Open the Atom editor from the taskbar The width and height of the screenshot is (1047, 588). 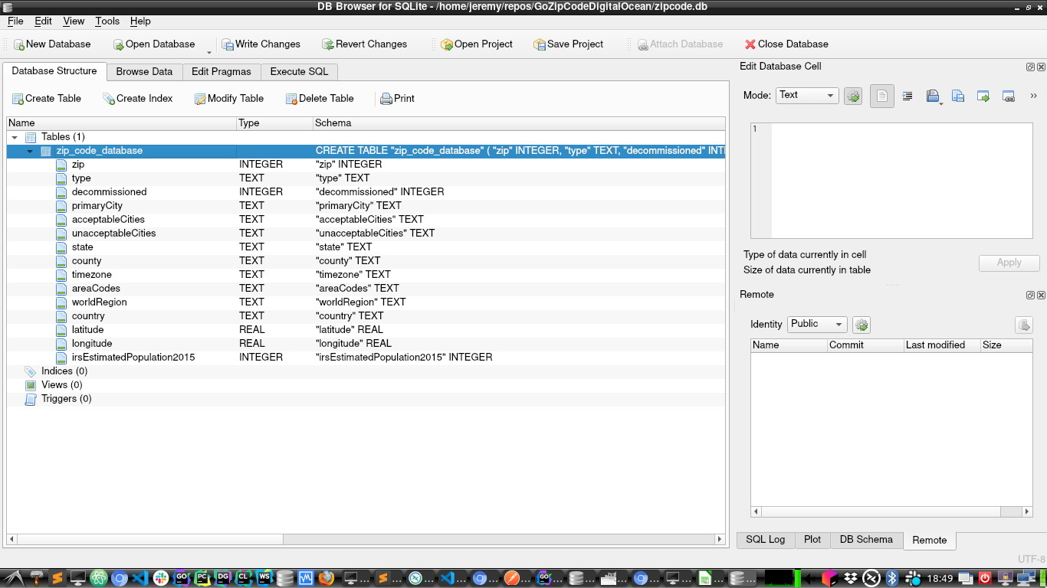point(98,578)
